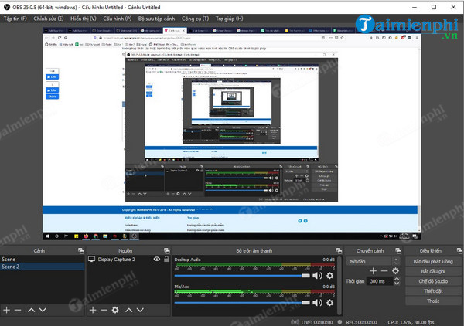Open the Chỉnh sửa (E) menu
This screenshot has height=326, width=464.
(49, 19)
